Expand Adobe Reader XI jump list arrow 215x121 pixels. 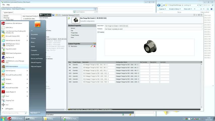point(27,92)
